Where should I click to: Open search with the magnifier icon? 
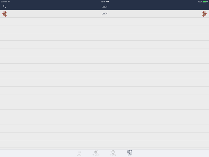pyautogui.click(x=4, y=6)
